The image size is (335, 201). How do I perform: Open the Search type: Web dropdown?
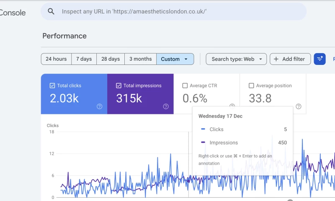coord(236,59)
